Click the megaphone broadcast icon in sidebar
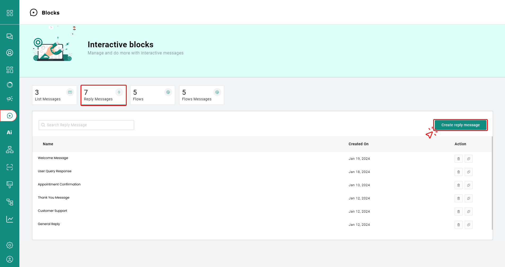This screenshot has width=505, height=267. (x=10, y=99)
